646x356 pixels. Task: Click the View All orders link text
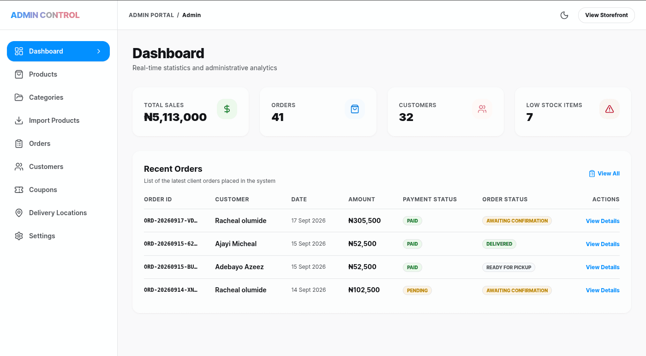click(x=609, y=174)
